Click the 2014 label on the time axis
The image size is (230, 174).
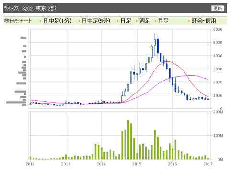pyautogui.click(x=101, y=164)
